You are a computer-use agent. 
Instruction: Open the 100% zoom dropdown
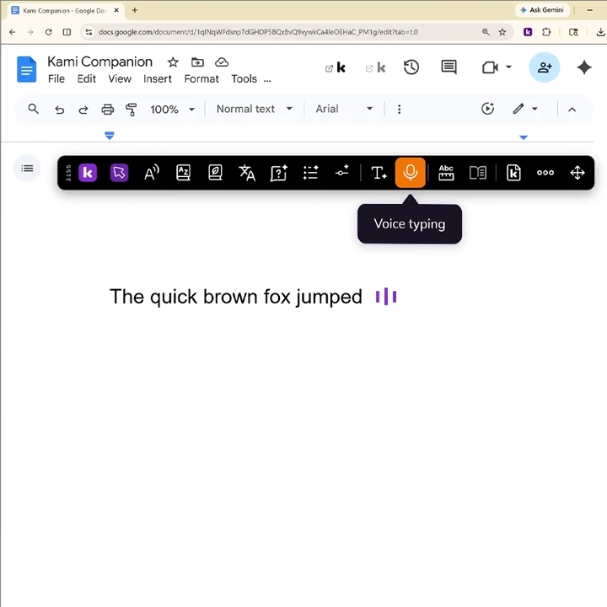pos(172,110)
